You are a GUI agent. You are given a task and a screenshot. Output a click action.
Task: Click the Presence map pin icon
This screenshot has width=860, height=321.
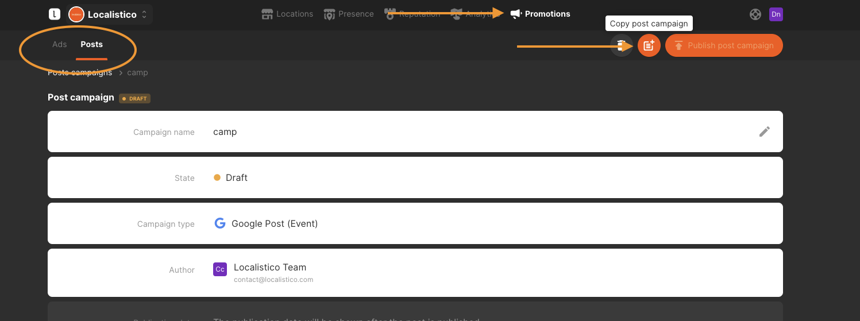click(329, 14)
